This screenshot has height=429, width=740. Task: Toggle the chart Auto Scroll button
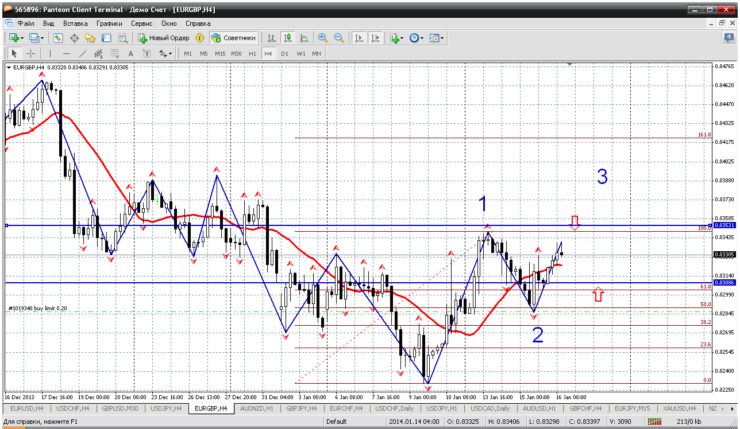pos(359,38)
